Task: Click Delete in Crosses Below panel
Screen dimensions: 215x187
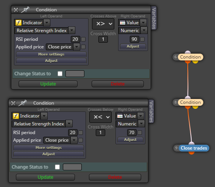Action: coord(115,177)
